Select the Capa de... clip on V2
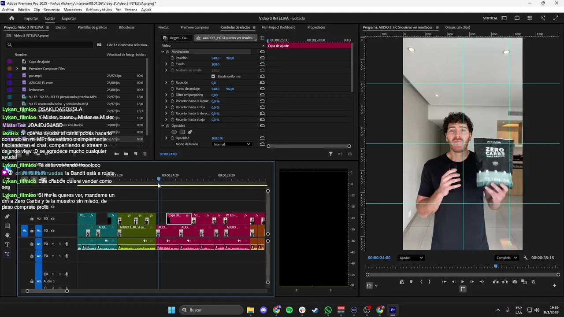Screen dimensions: 564x317 (x=178, y=218)
